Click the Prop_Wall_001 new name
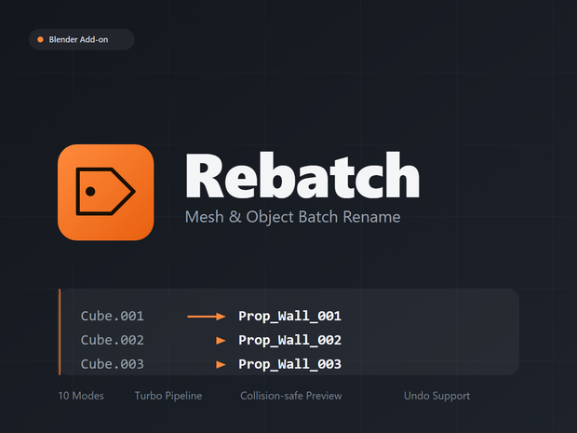Screen dimensions: 577x433 click(290, 317)
